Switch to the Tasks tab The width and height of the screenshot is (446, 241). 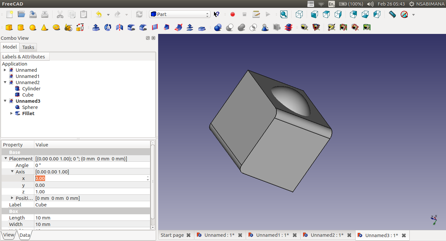pyautogui.click(x=28, y=47)
